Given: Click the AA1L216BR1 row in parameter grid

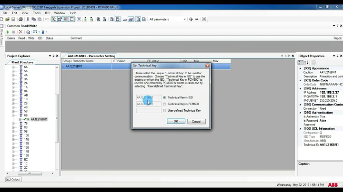Looking at the screenshot, I should point(146,67).
